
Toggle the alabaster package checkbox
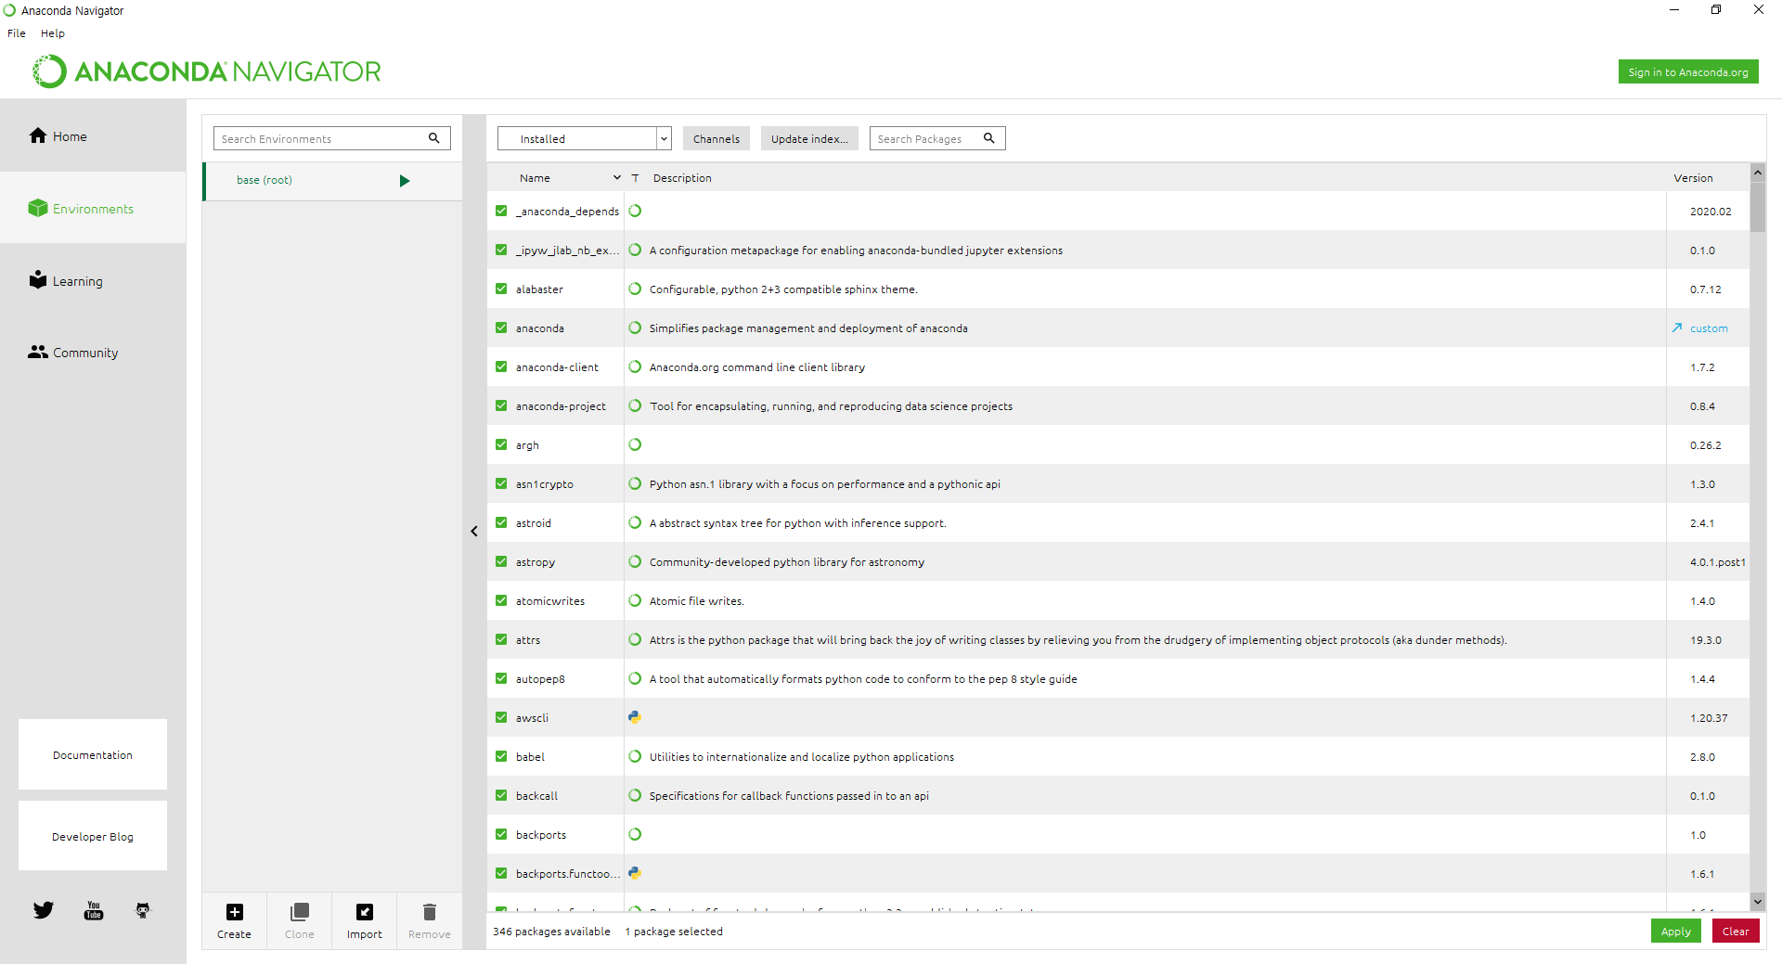501,289
